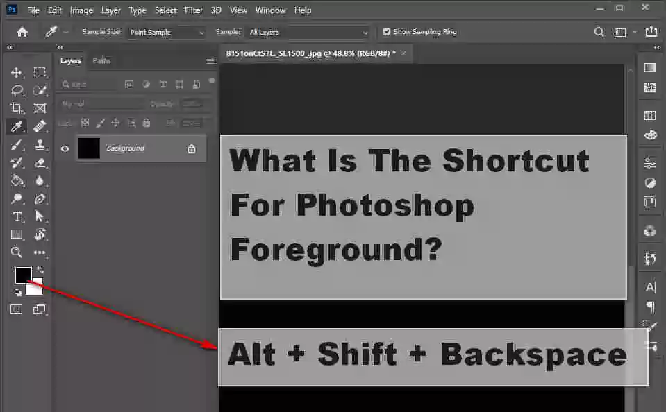Select the Rectangle shape tool

pyautogui.click(x=17, y=234)
